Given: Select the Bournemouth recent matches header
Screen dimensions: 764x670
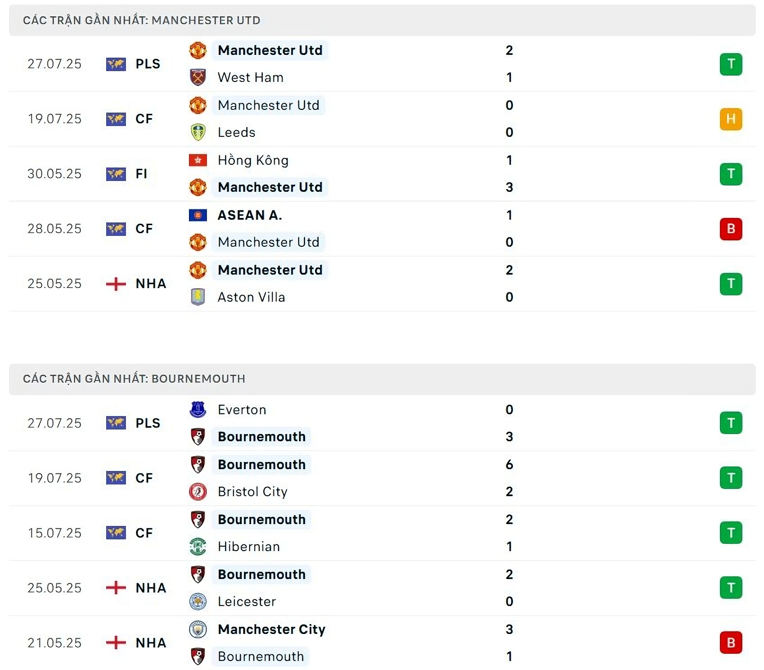Looking at the screenshot, I should click(x=134, y=379).
